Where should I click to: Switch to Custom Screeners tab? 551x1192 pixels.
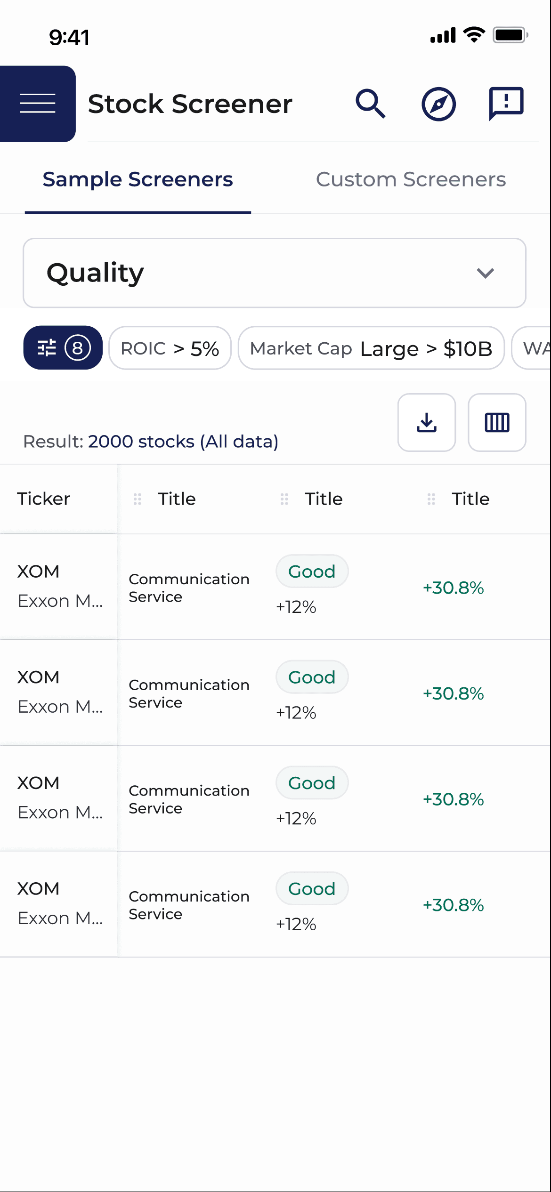pos(411,179)
